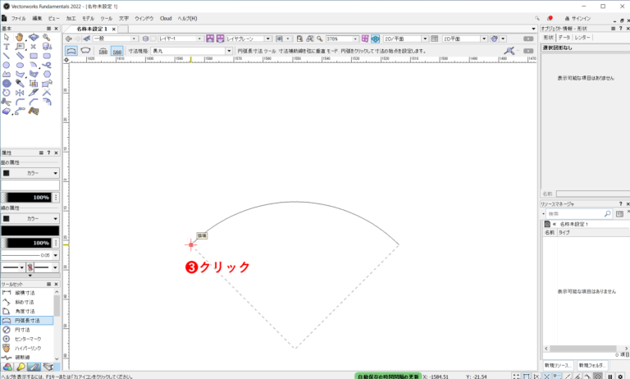Select the Pan hand tool
Image resolution: width=630 pixels, height=379 pixels.
click(x=20, y=37)
